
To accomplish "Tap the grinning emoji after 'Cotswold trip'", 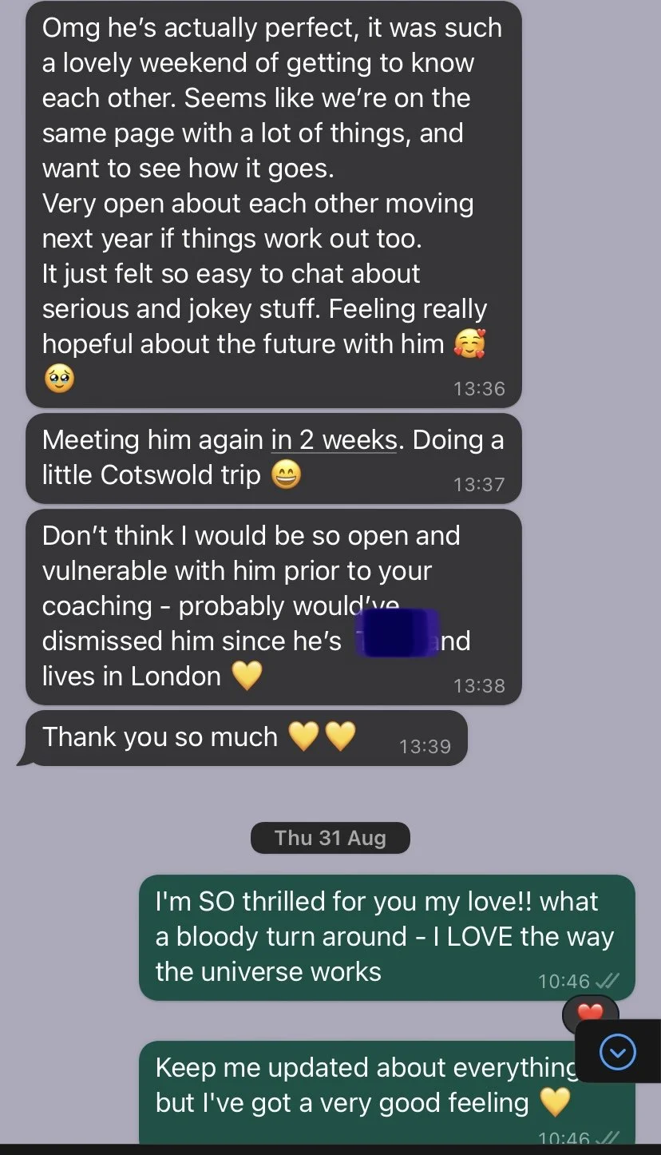I will pos(286,476).
